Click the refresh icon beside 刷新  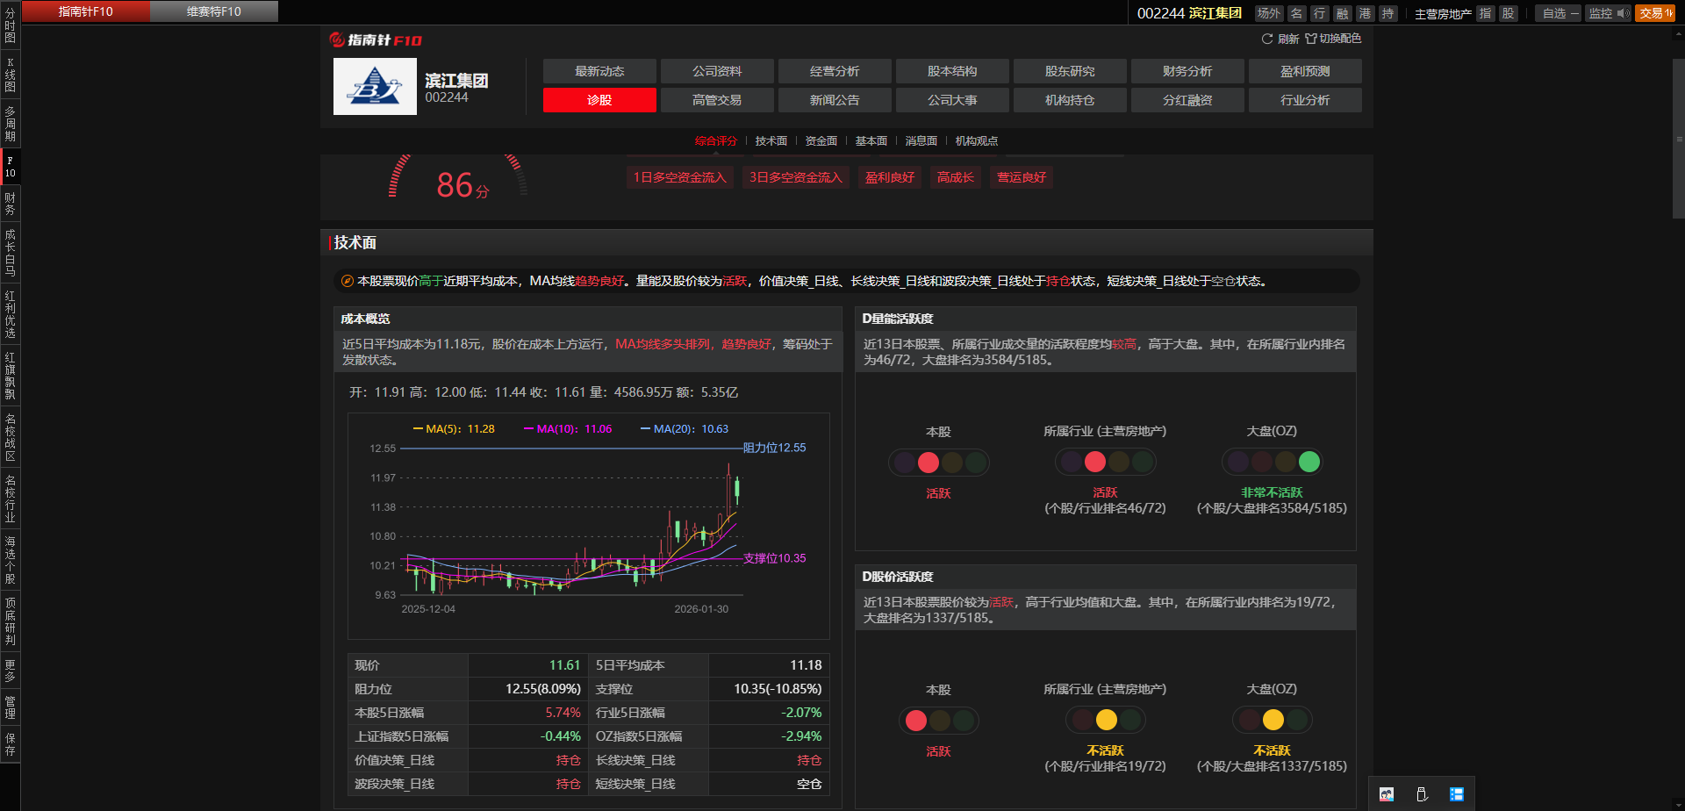pos(1266,39)
